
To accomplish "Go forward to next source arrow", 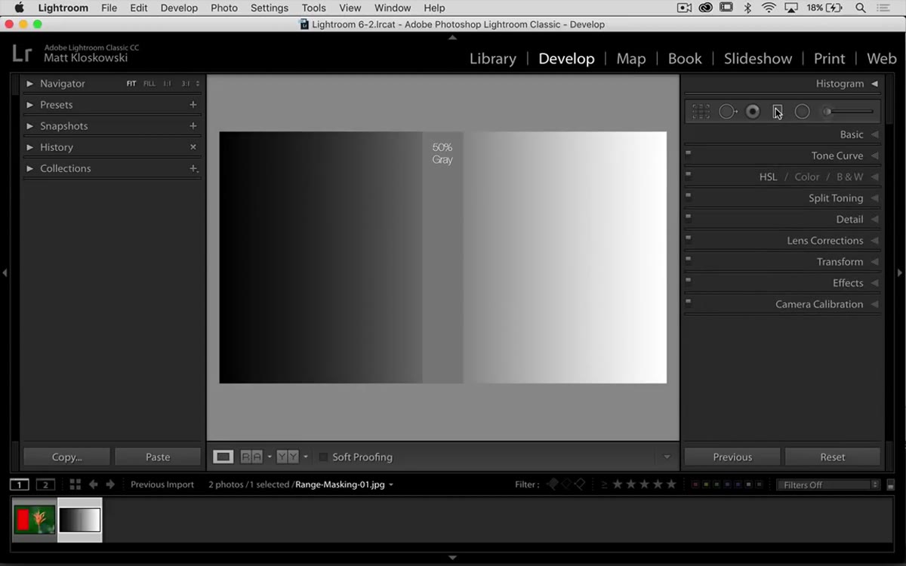I will (110, 484).
